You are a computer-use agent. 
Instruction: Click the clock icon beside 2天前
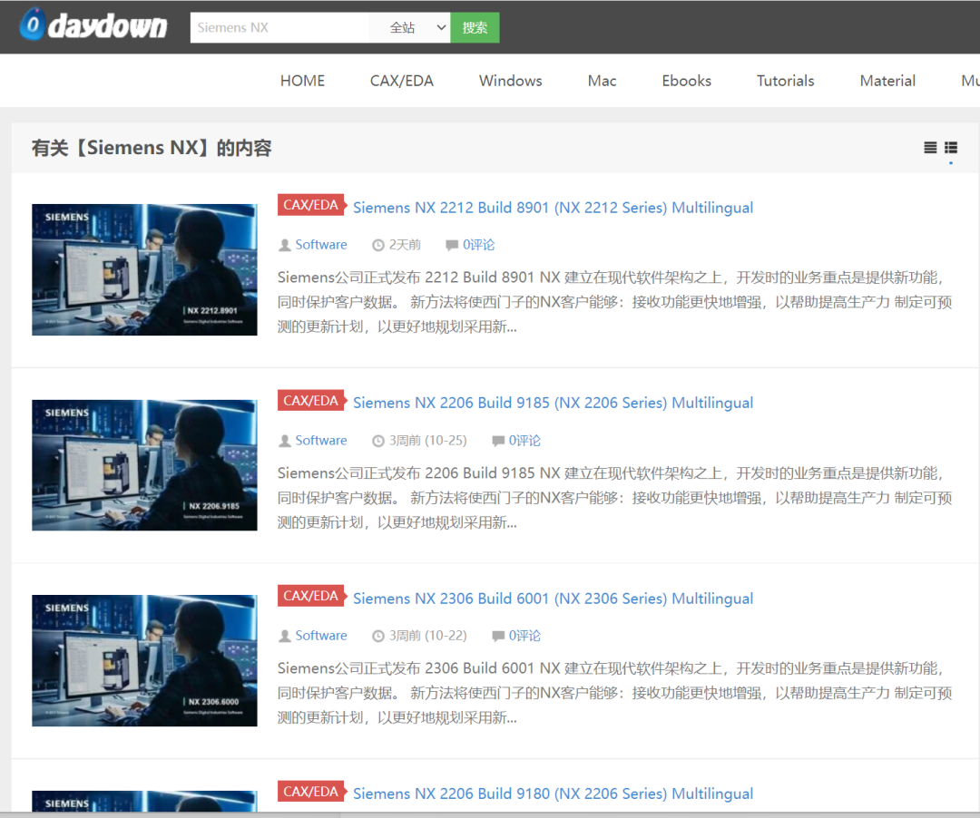coord(378,245)
